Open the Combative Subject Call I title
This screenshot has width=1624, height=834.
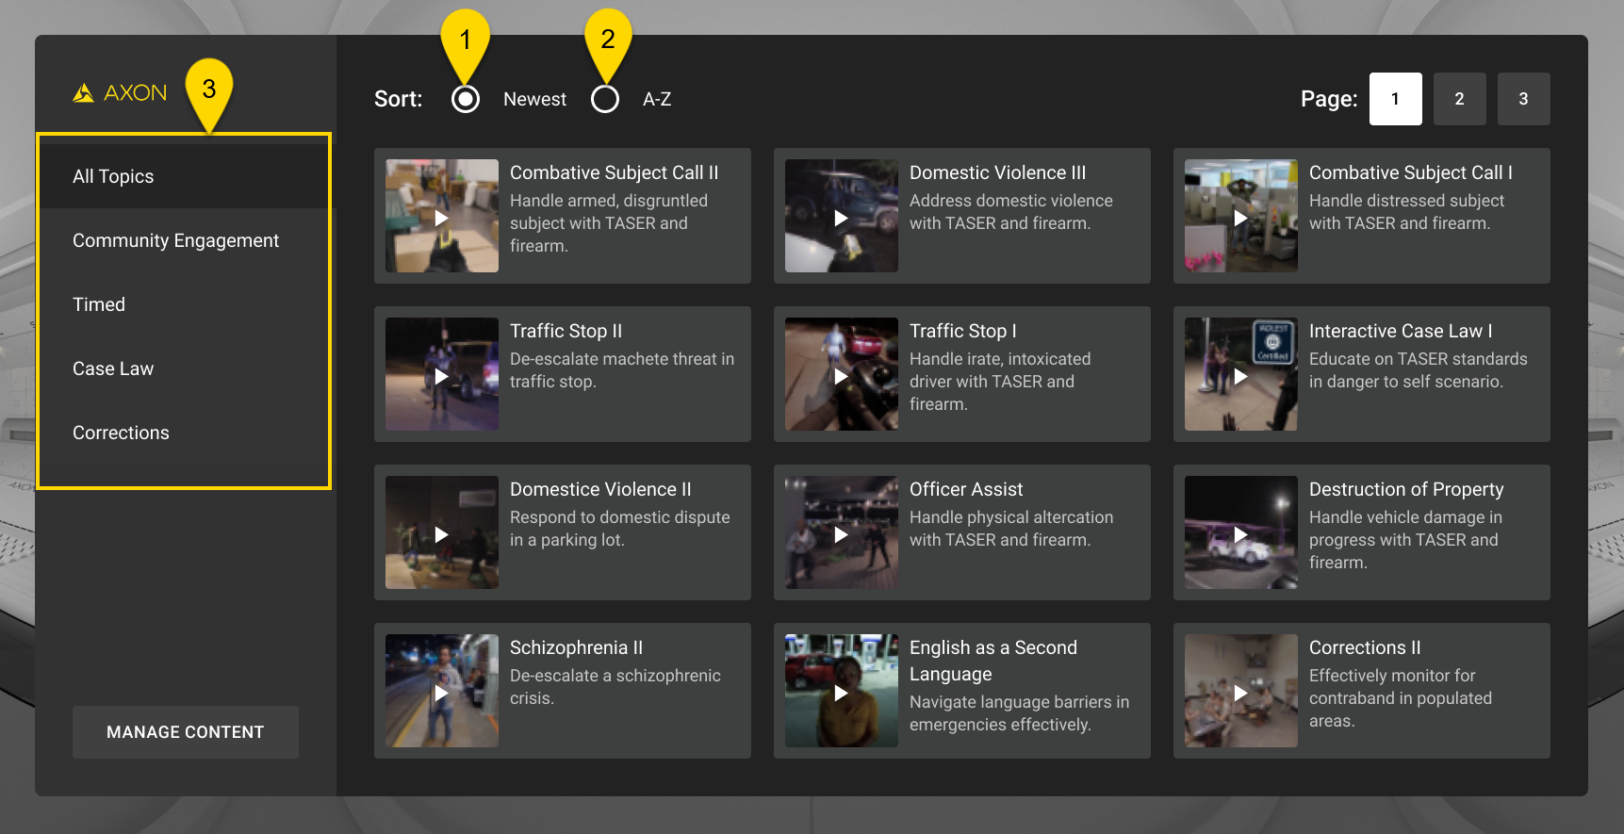[x=1410, y=172]
